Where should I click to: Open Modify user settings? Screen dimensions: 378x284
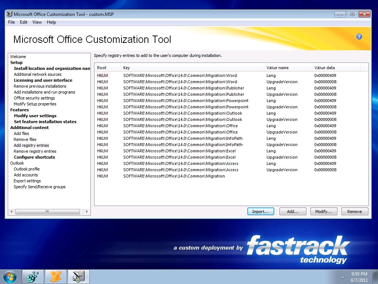pyautogui.click(x=35, y=116)
